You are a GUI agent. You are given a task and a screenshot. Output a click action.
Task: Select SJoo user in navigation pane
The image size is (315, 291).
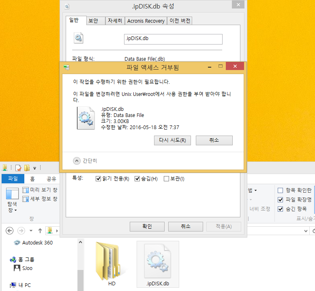tap(23, 268)
